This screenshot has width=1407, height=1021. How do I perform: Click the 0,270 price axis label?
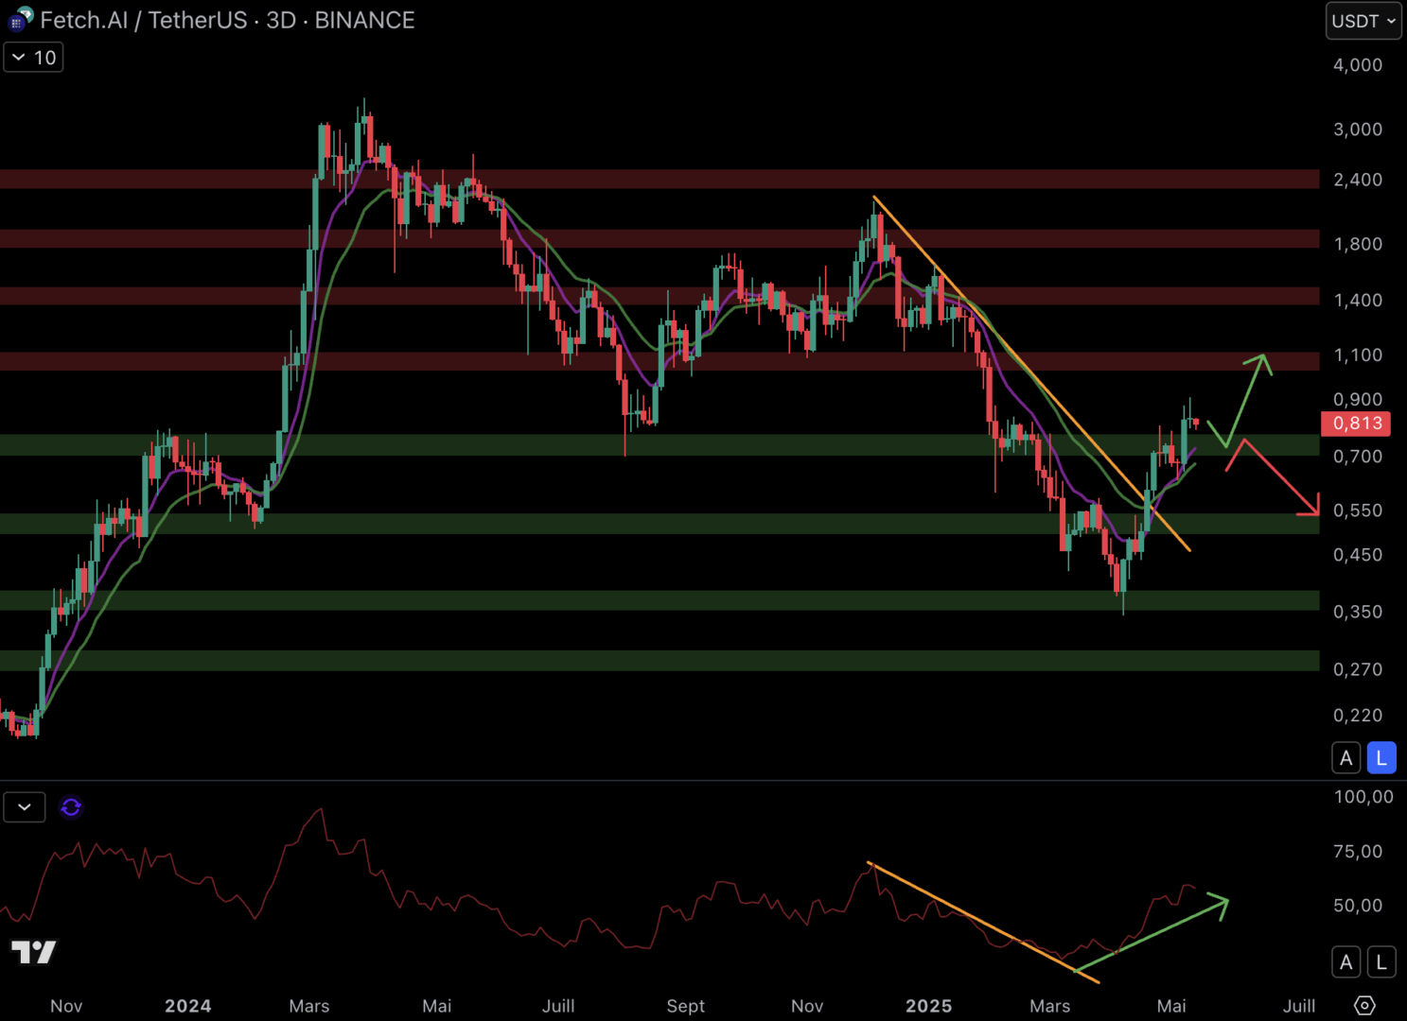point(1358,669)
